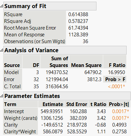Select Root Mean Square Error value 61.74394
The image size is (131, 136).
[x=78, y=28]
